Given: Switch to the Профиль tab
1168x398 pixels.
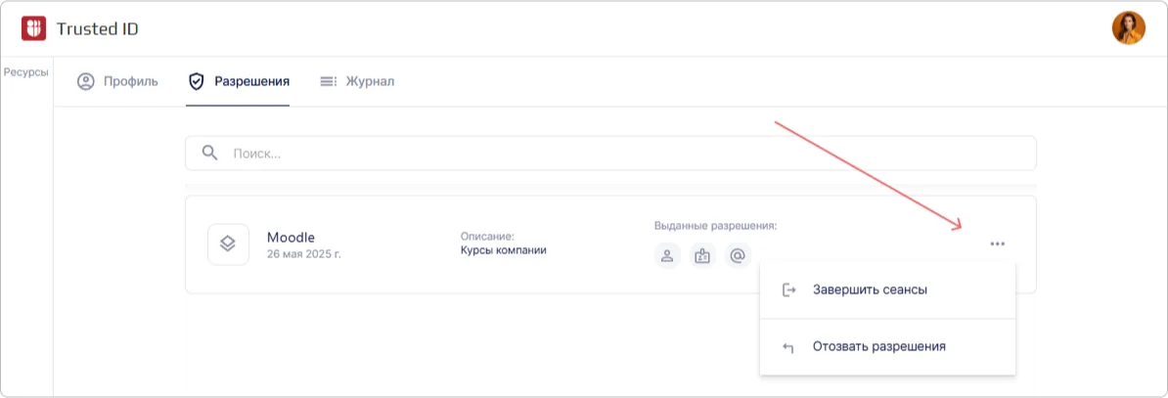Looking at the screenshot, I should [117, 81].
